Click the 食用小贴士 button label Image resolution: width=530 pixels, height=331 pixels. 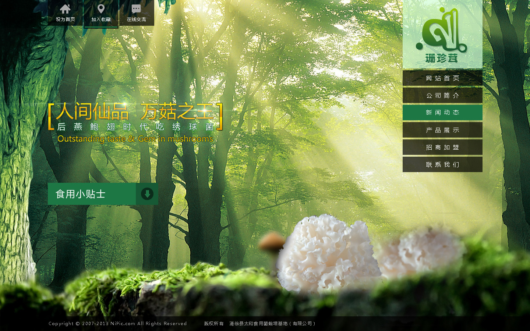point(80,194)
